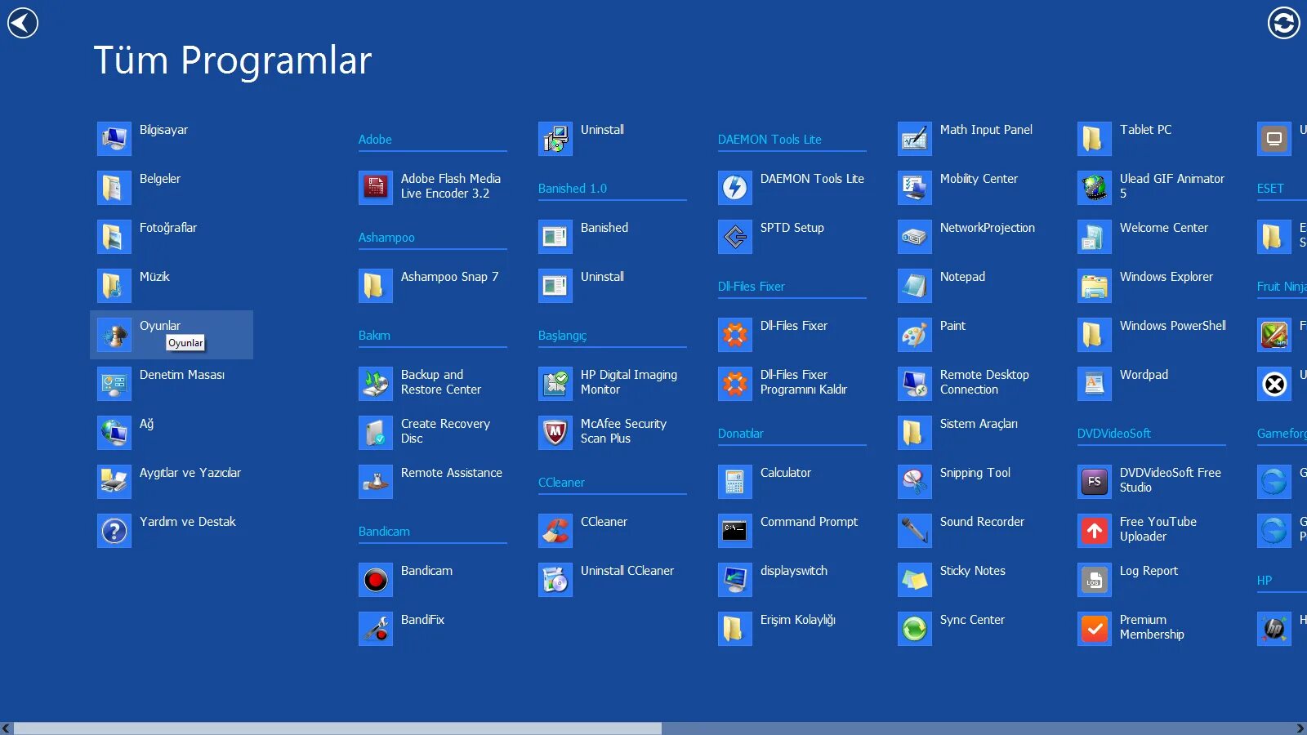Launch the Bandicam recorder icon
Viewport: 1307px width, 735px height.
tap(376, 580)
